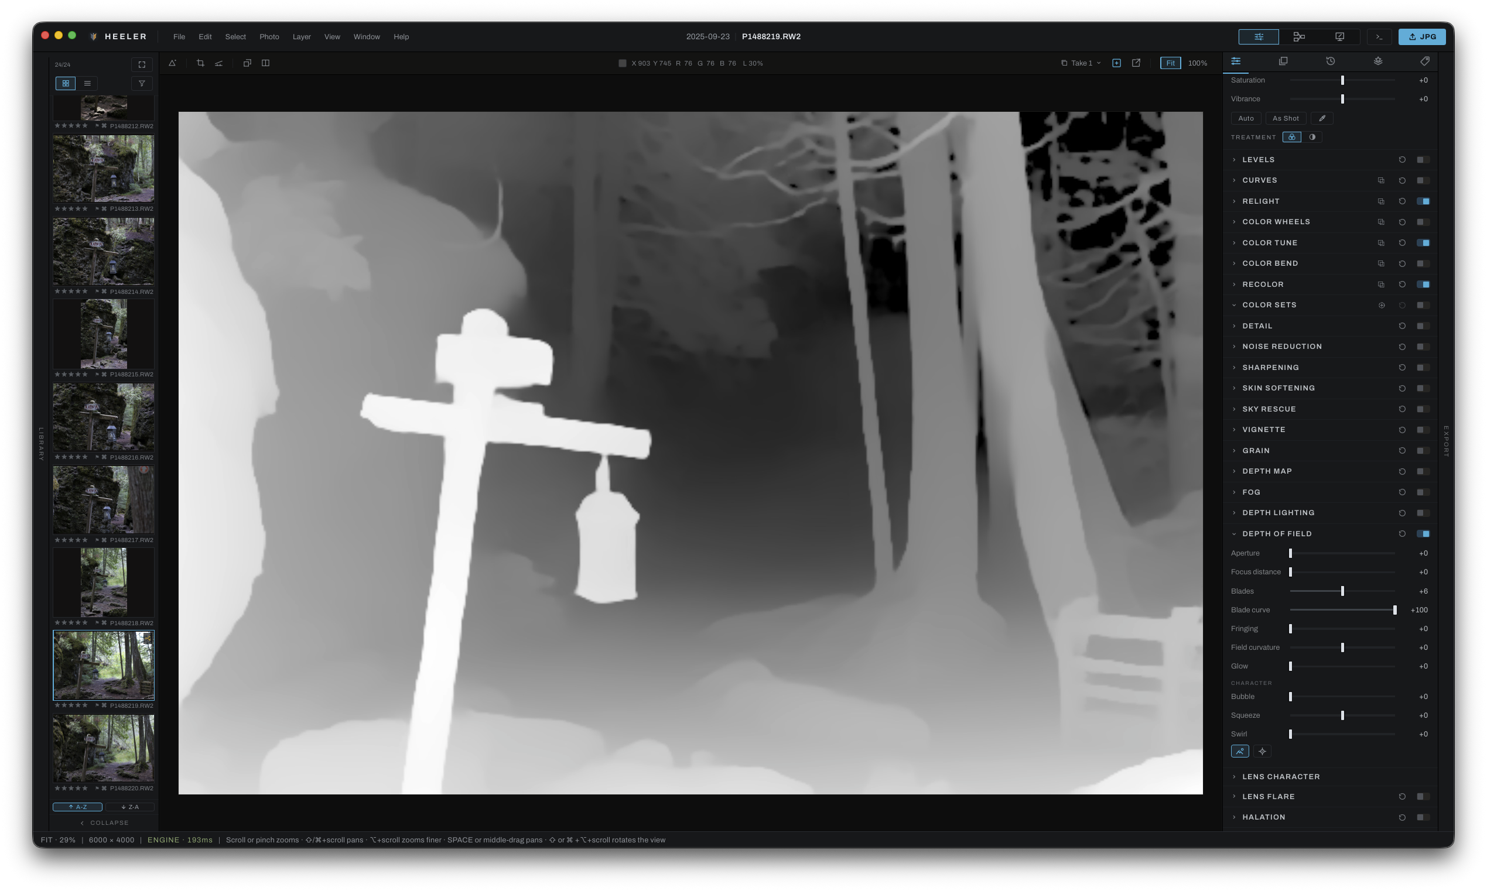Adjust the Blades slider

(1342, 591)
